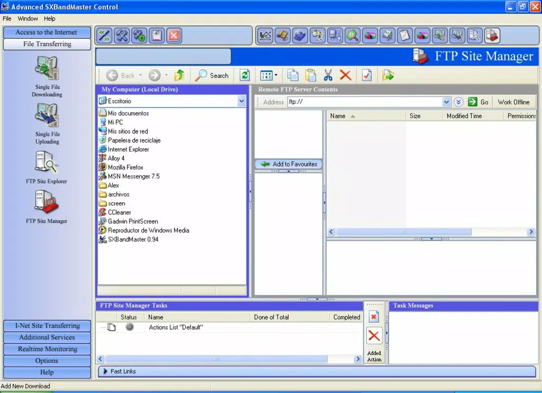The height and width of the screenshot is (393, 542).
Task: Open the Options sidebar section
Action: point(47,361)
